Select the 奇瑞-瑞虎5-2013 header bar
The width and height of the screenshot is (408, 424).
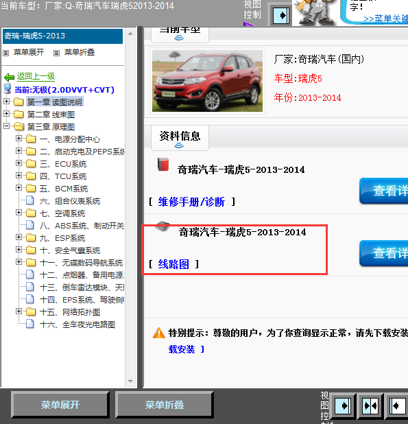pyautogui.click(x=62, y=36)
